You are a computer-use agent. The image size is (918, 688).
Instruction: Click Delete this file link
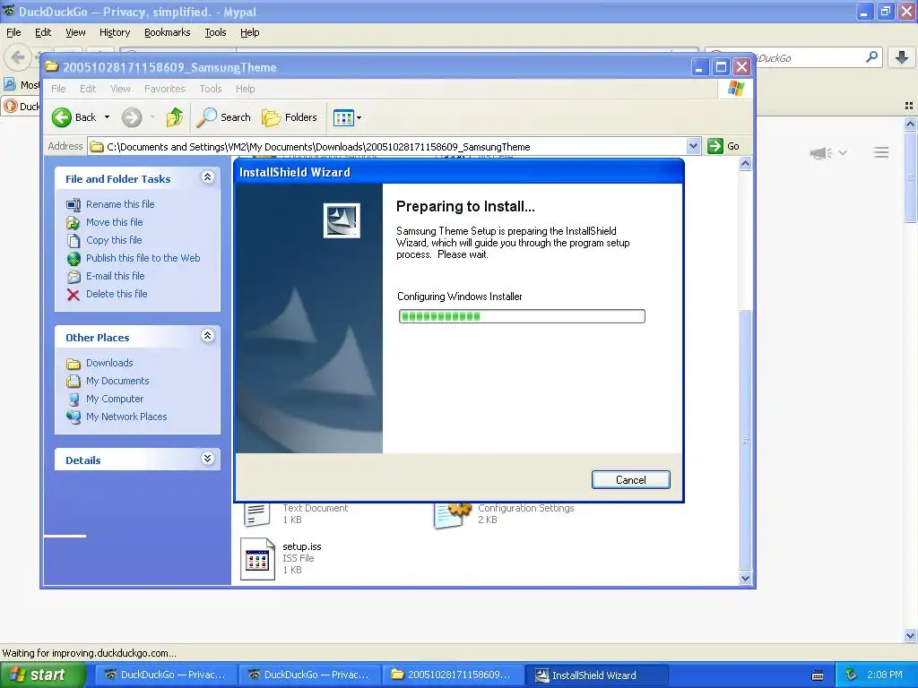point(117,294)
